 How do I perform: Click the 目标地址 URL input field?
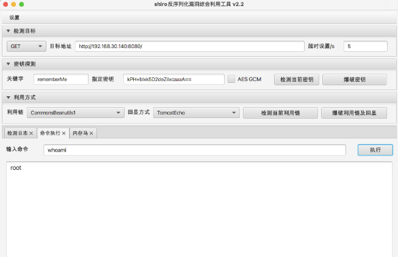[x=190, y=46]
